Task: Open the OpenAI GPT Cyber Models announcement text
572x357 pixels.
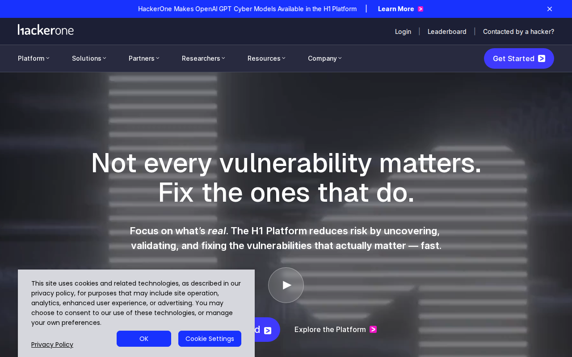Action: click(247, 9)
